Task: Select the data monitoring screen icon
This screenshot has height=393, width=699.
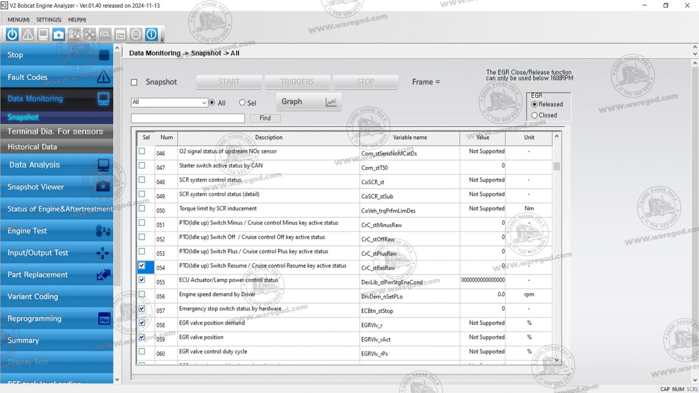Action: (x=43, y=34)
